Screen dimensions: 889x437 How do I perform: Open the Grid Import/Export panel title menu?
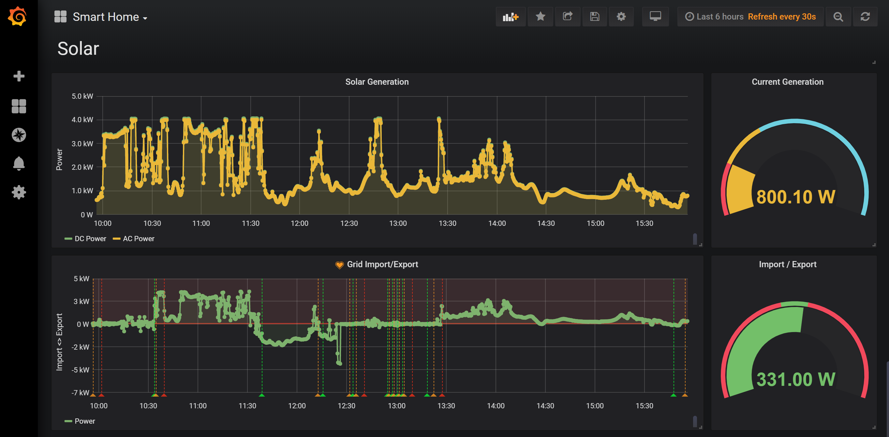point(382,264)
